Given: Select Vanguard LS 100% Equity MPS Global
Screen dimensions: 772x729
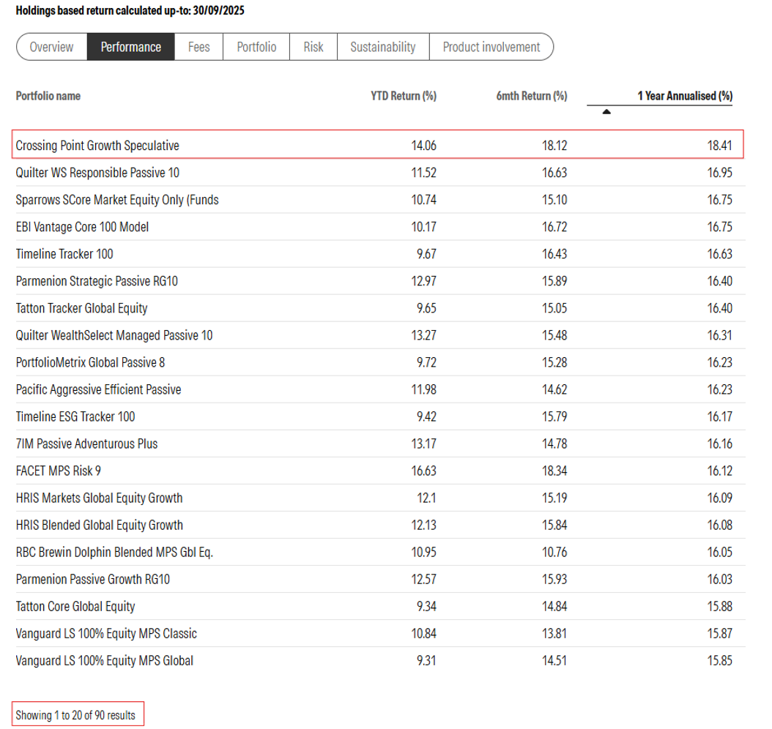Looking at the screenshot, I should point(105,661).
